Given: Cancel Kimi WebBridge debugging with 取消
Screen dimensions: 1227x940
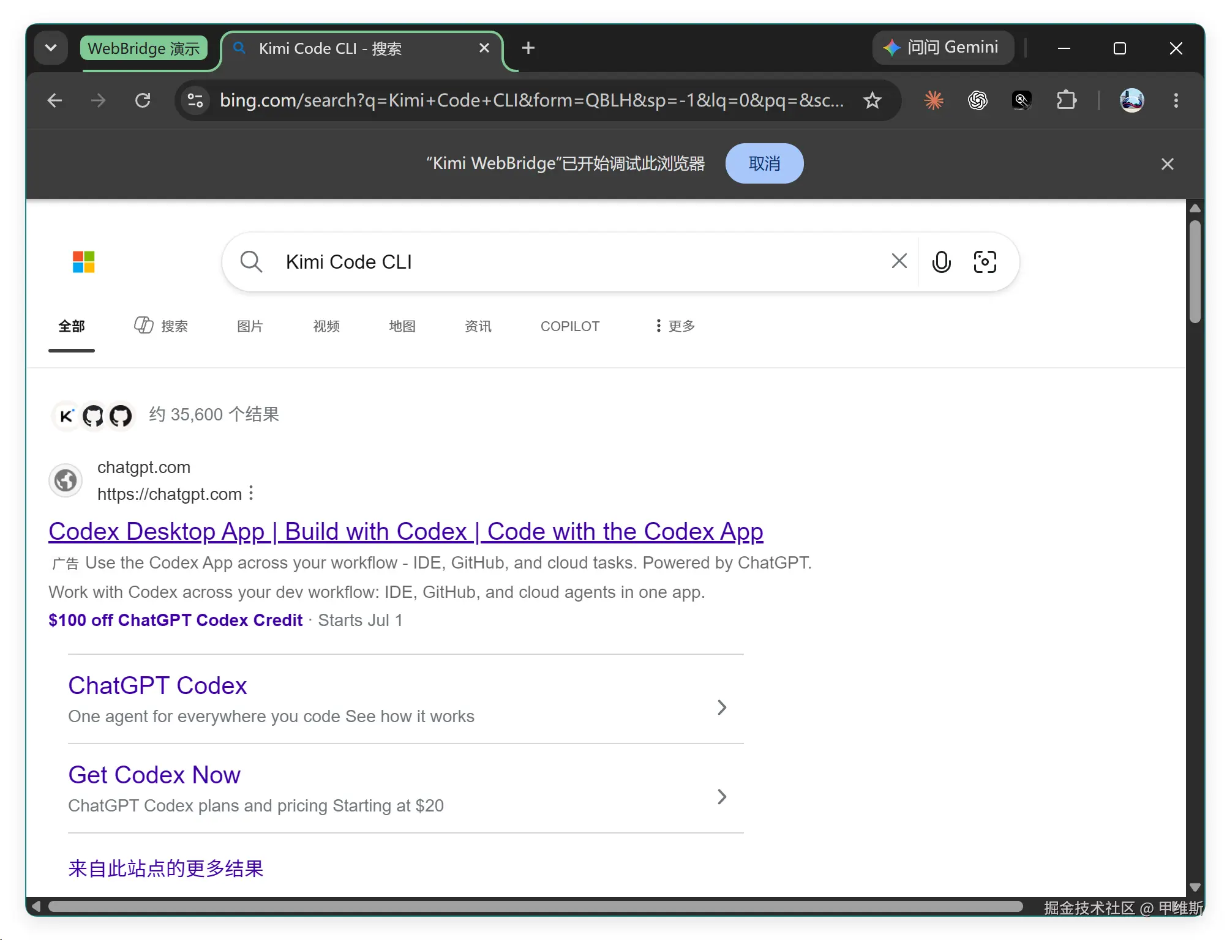Looking at the screenshot, I should [x=764, y=163].
